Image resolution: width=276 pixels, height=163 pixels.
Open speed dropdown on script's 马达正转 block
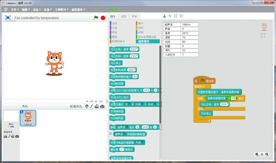[x=227, y=104]
